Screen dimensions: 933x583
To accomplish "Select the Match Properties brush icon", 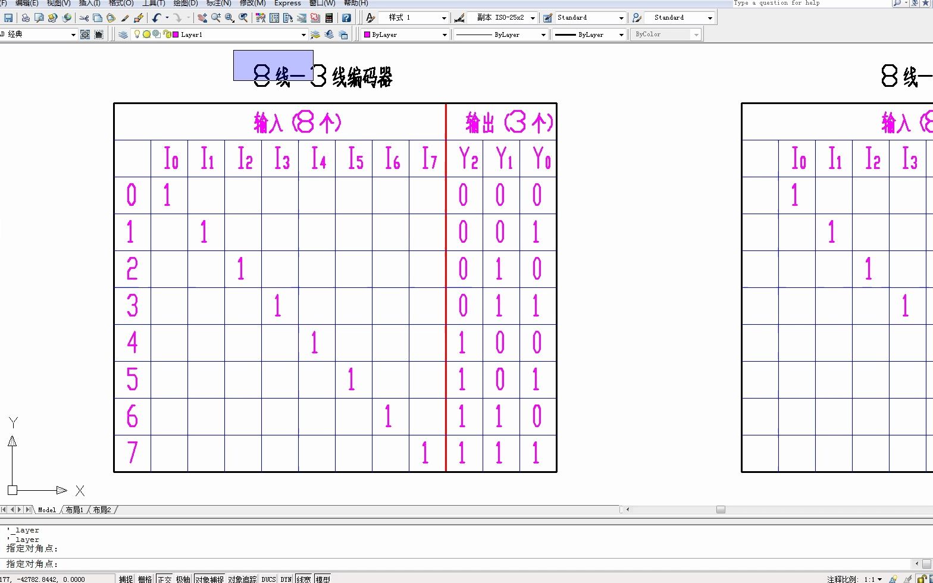I will coord(125,18).
